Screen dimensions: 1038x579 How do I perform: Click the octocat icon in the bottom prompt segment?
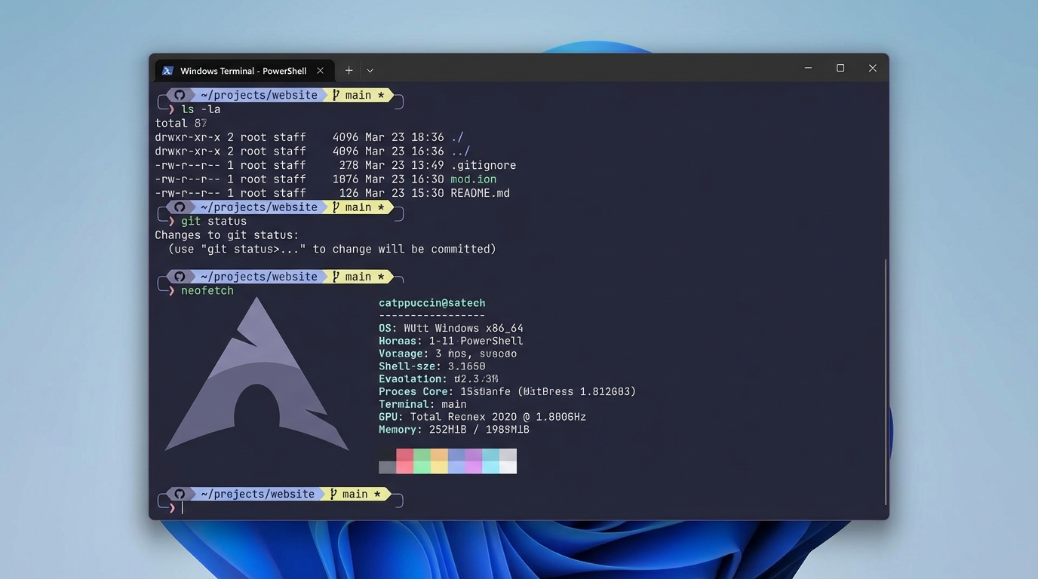[179, 494]
